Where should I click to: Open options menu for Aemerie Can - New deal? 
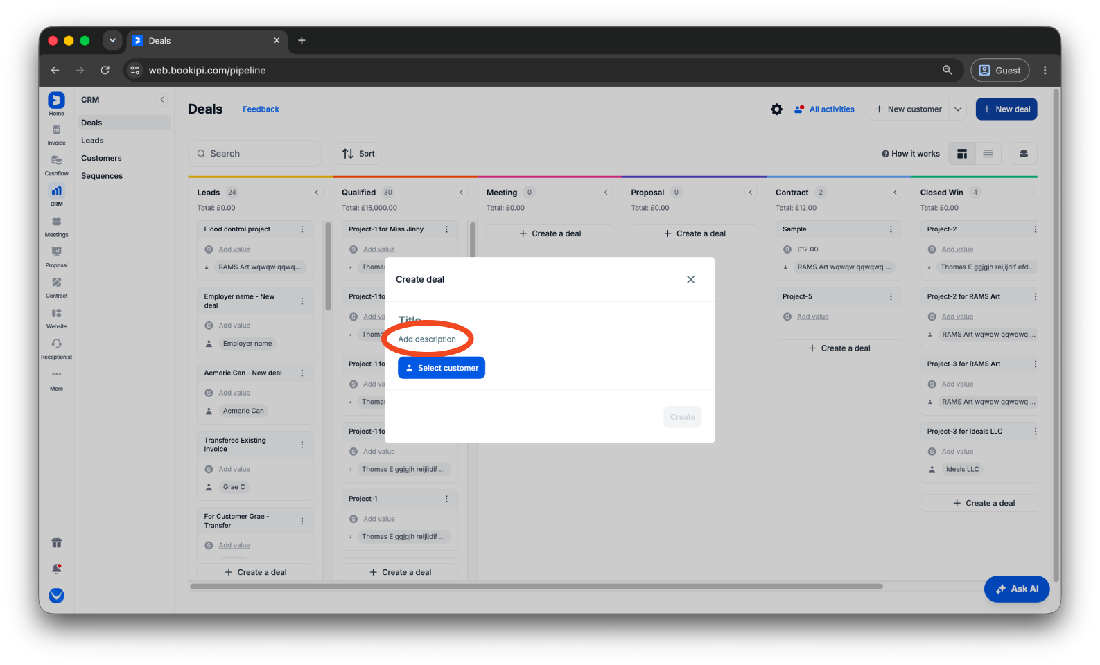pos(302,373)
